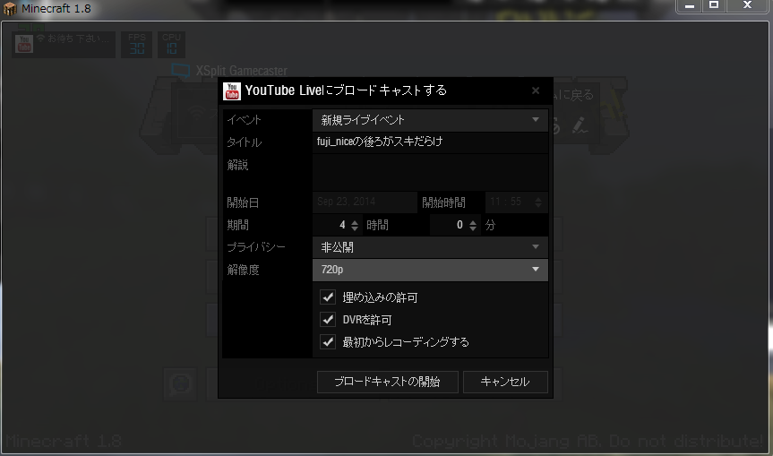
Task: Click the Minecraft crafting table window icon
Action: tap(9, 9)
